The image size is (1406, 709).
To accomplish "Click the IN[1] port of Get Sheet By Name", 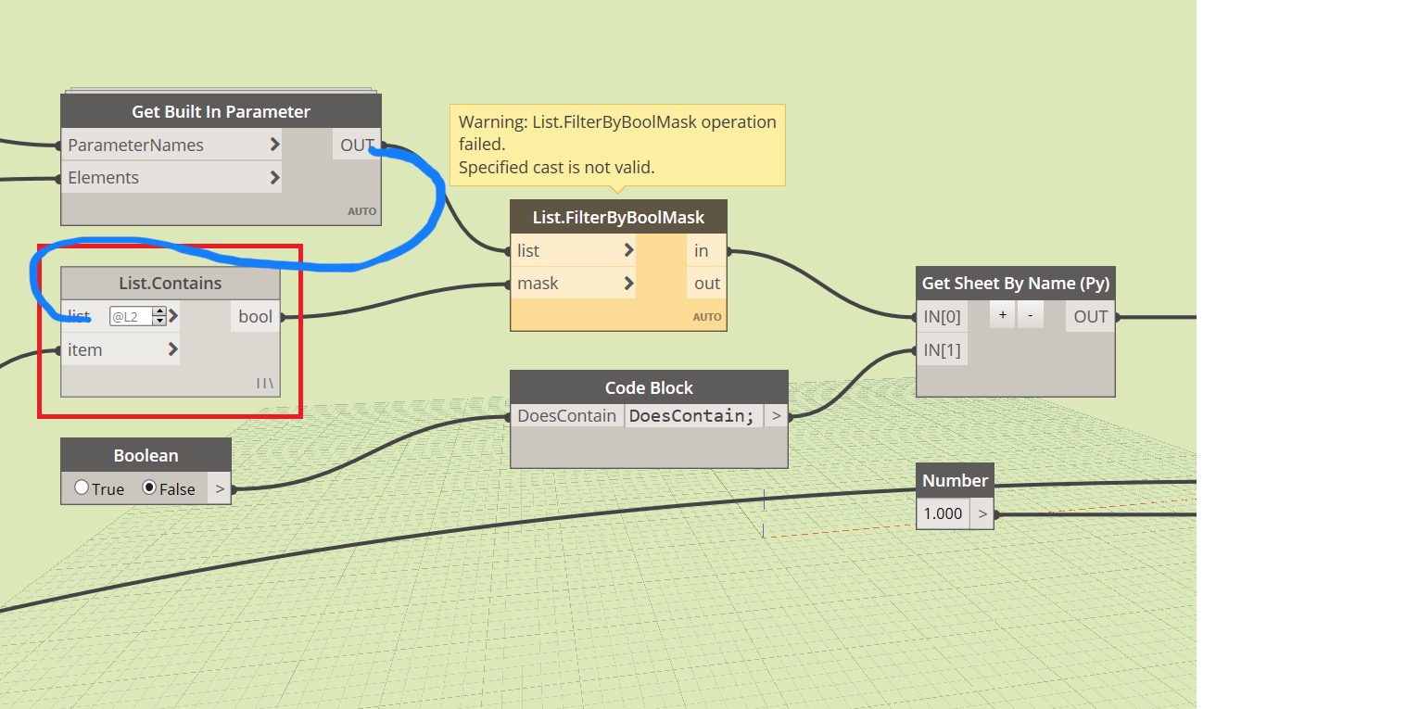I will point(942,349).
